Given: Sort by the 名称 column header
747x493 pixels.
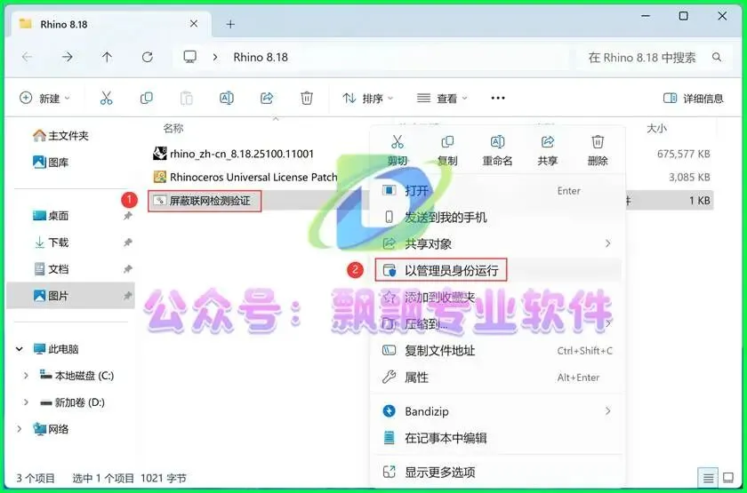Looking at the screenshot, I should pos(173,128).
